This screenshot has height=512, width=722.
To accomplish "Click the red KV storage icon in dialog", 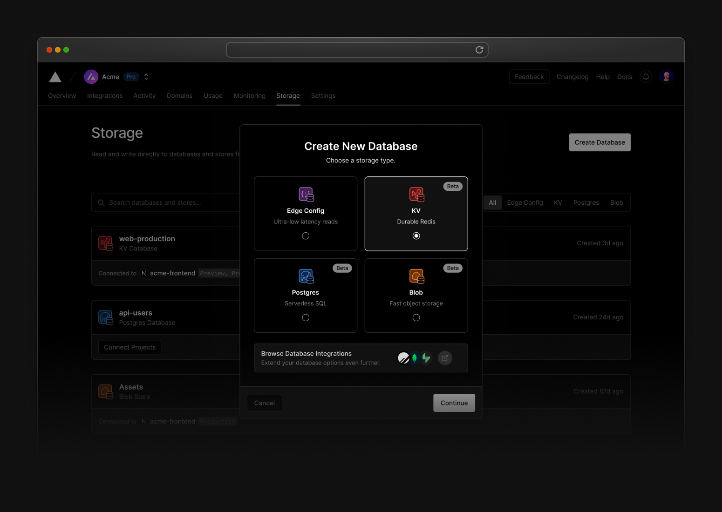I will pyautogui.click(x=416, y=195).
